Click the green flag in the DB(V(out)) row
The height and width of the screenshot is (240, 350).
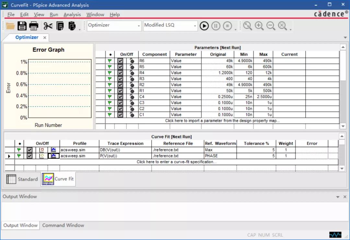coord(19,150)
